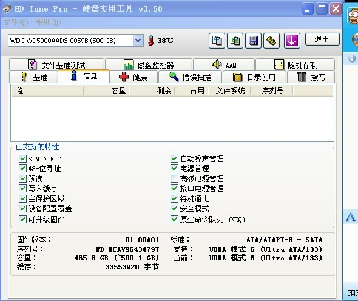Open the options gears icon

pyautogui.click(x=271, y=41)
